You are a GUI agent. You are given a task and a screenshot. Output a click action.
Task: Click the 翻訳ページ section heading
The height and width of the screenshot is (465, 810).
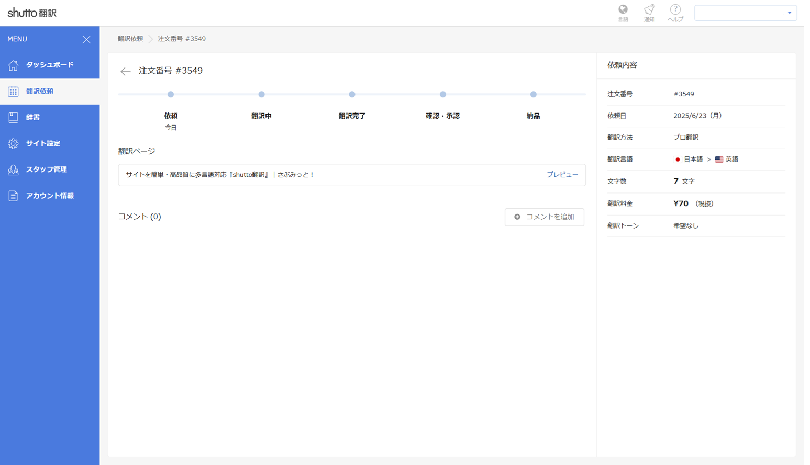click(137, 151)
